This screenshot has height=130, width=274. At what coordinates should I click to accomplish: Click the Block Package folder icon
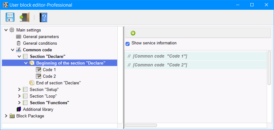pos(12,116)
